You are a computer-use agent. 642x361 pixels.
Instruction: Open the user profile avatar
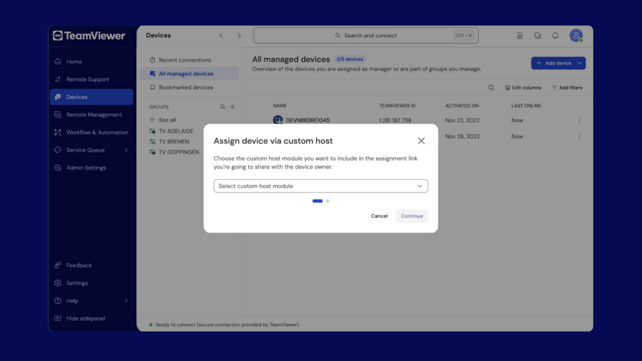[x=576, y=36]
